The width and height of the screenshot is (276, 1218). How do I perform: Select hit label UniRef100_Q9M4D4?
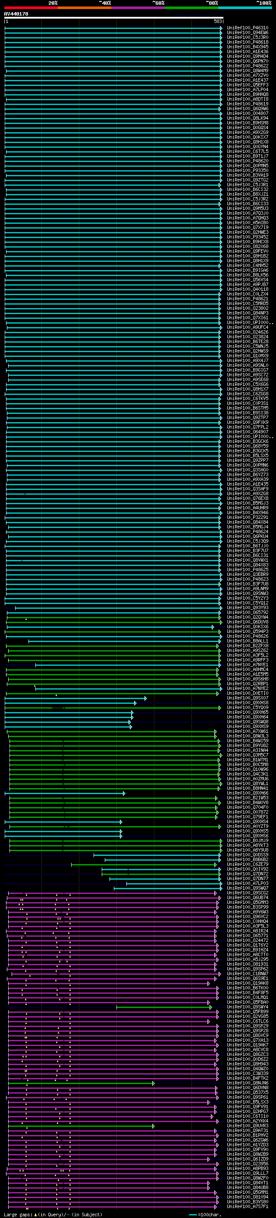click(x=248, y=56)
